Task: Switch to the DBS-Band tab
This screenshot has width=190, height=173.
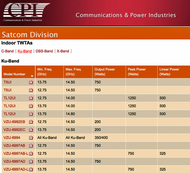Action: (x=44, y=51)
